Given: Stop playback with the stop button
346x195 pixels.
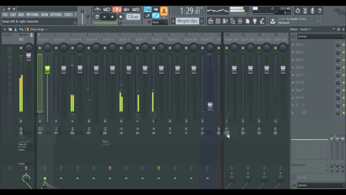Looking at the screenshot, I should (112, 17).
